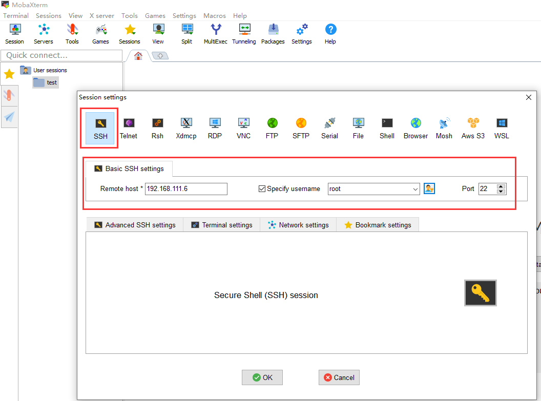Open the sidebar Macros paper-plane tab
The height and width of the screenshot is (401, 541).
pyautogui.click(x=9, y=117)
